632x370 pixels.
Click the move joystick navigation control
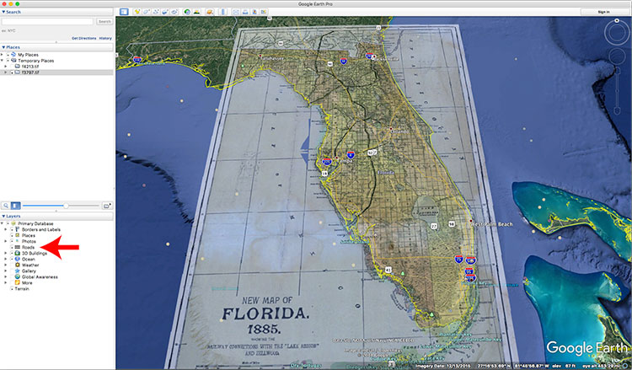point(617,56)
